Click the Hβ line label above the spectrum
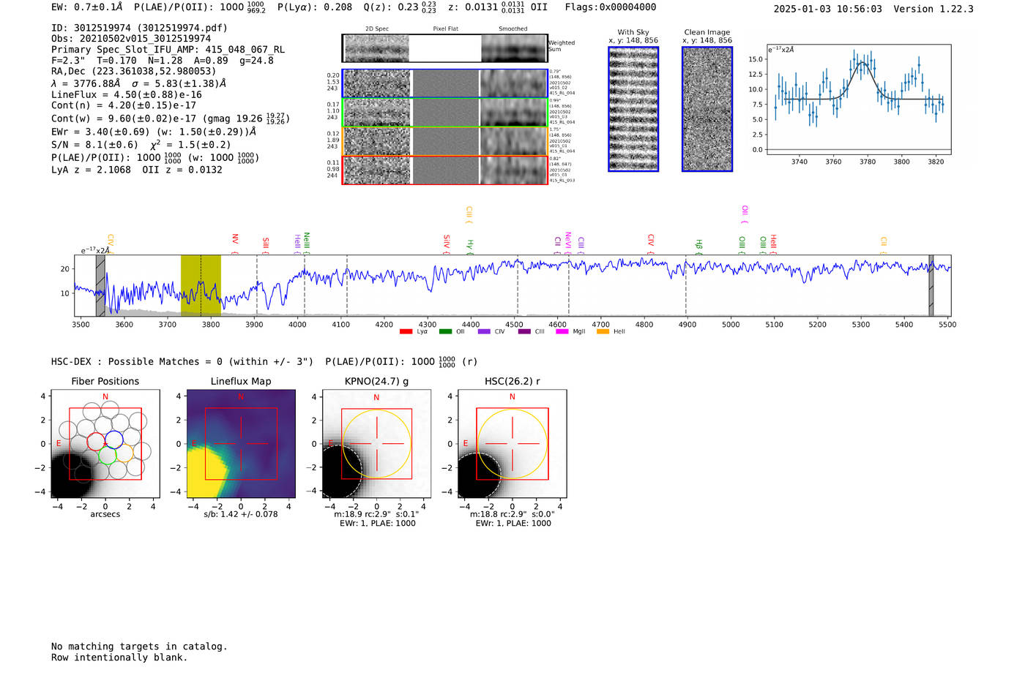The width and height of the screenshot is (1025, 697). (698, 246)
